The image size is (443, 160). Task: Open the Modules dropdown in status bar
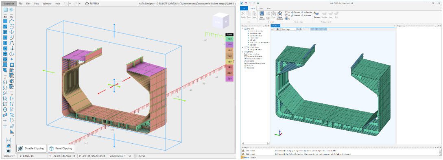(9, 156)
